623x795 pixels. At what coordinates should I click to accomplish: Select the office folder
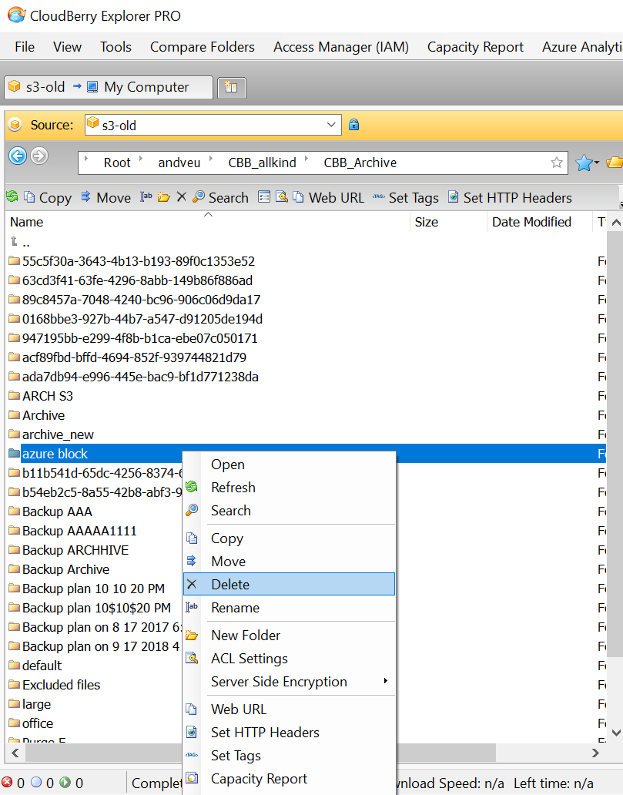pyautogui.click(x=94, y=723)
